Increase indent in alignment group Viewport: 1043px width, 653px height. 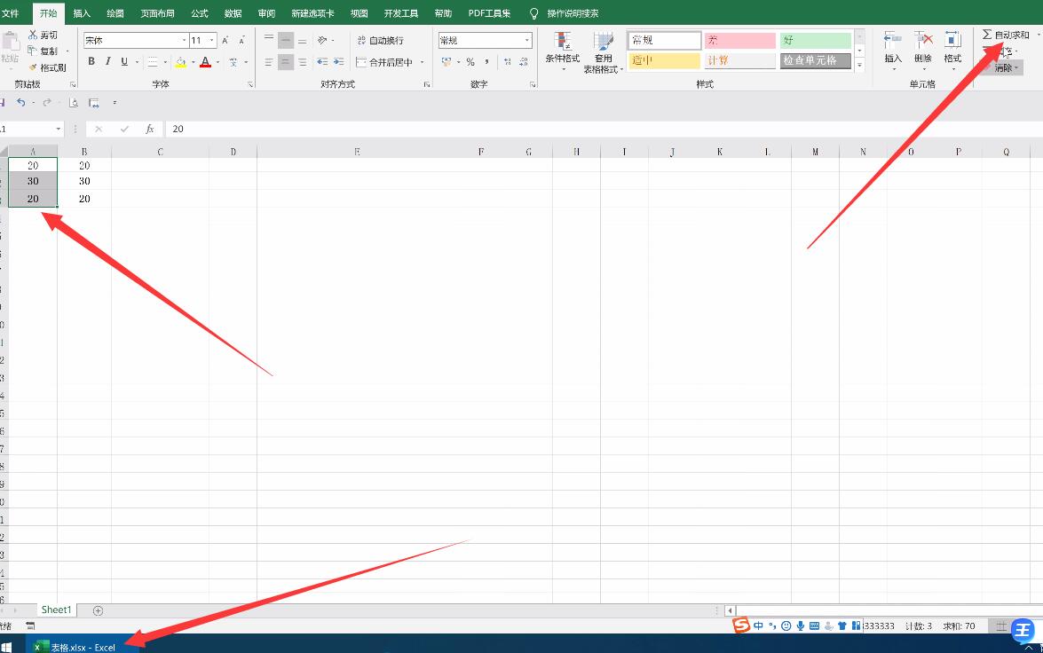(x=338, y=62)
